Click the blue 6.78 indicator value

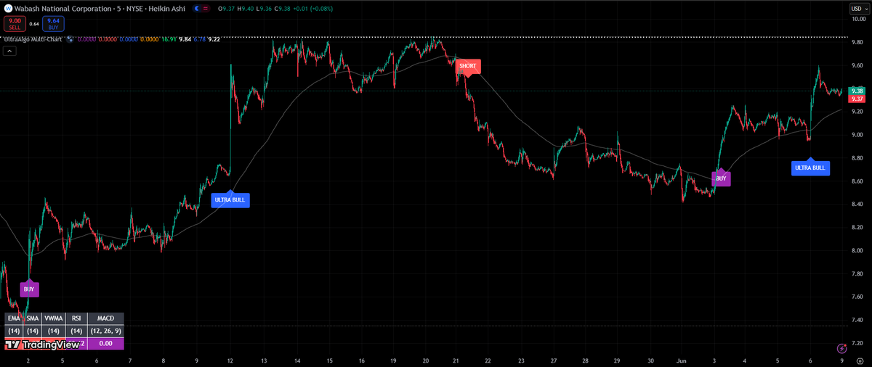coord(199,39)
